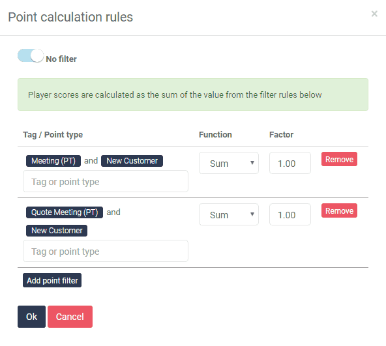Select New Customer tag in second rule

[x=57, y=231]
